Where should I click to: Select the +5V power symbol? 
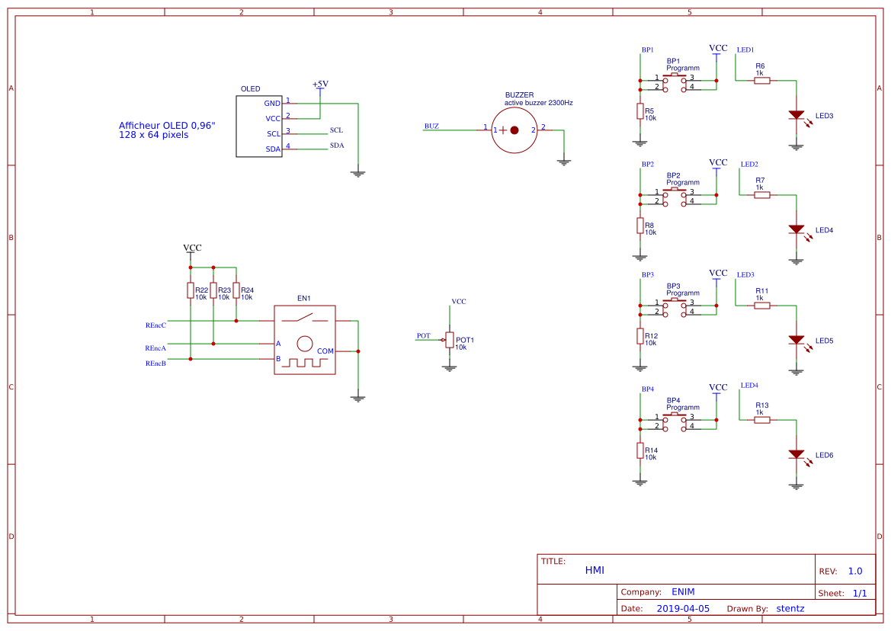pyautogui.click(x=320, y=84)
